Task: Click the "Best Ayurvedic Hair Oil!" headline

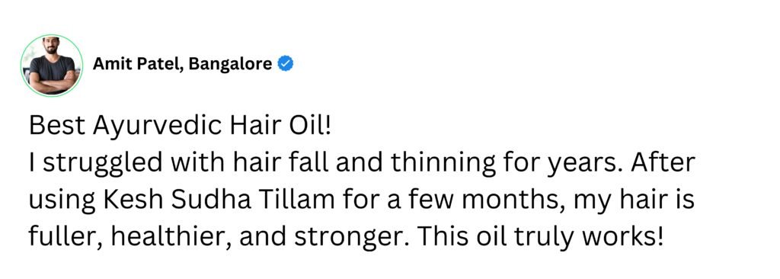Action: click(x=180, y=126)
